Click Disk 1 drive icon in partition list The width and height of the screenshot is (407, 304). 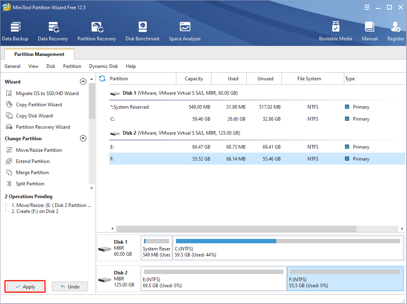pos(115,93)
